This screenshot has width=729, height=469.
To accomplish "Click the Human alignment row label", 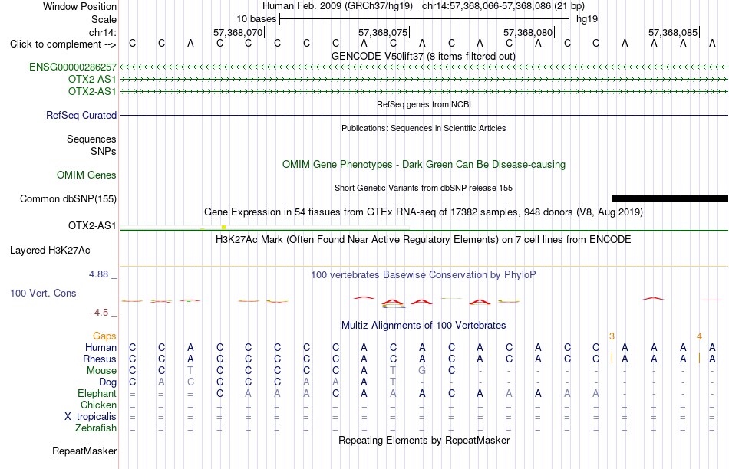I will pos(101,348).
